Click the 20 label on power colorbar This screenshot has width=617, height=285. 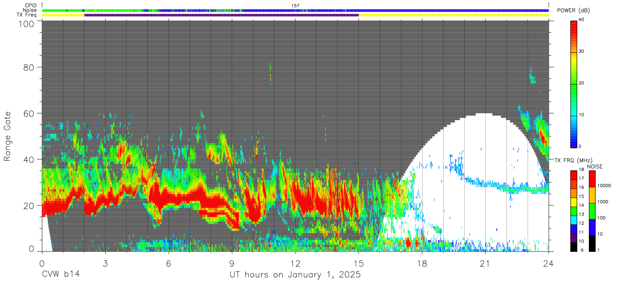(x=581, y=83)
